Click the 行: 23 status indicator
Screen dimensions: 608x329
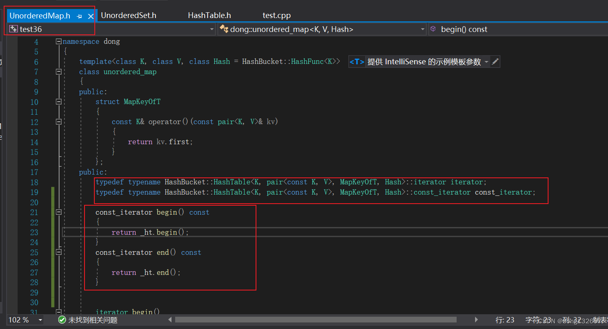point(505,320)
